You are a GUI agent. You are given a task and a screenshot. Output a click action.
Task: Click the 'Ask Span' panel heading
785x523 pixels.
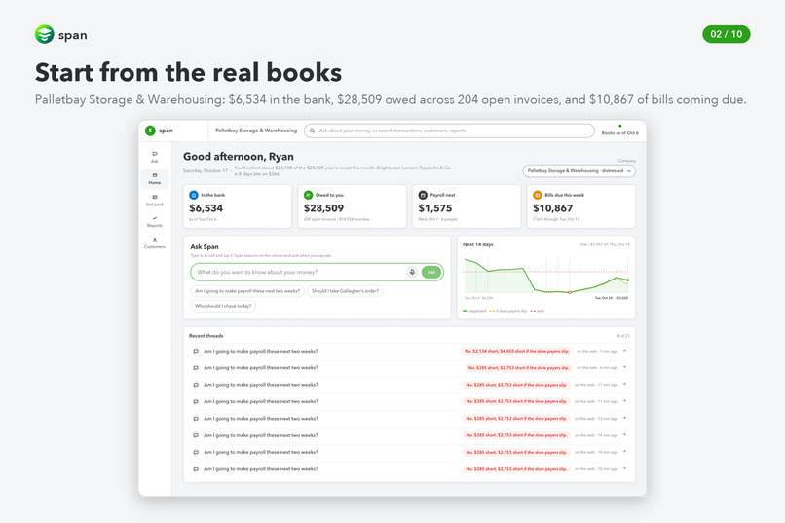coord(205,246)
